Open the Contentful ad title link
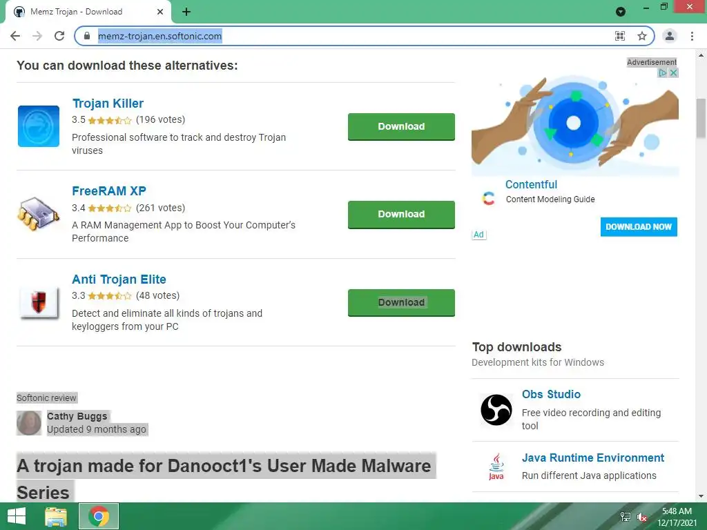707x530 pixels. [531, 184]
